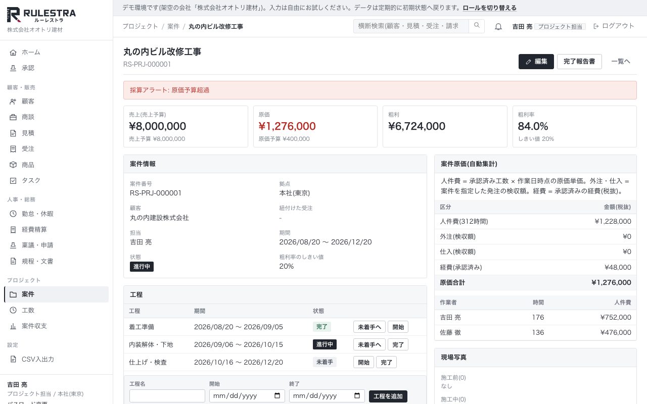
Task: Open the 開始 start date picker
Action: (x=277, y=396)
